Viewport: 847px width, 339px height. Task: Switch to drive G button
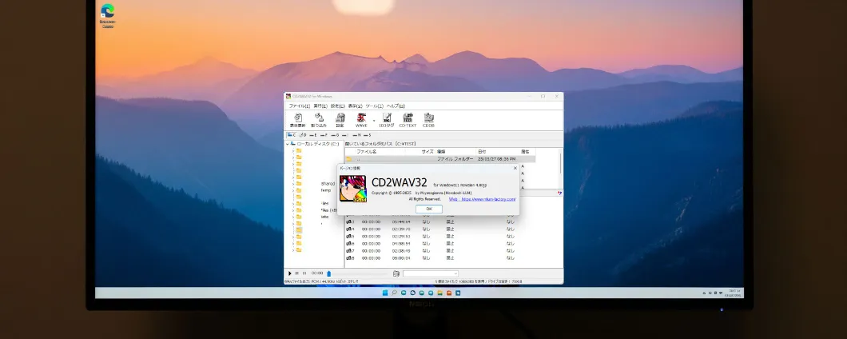334,135
